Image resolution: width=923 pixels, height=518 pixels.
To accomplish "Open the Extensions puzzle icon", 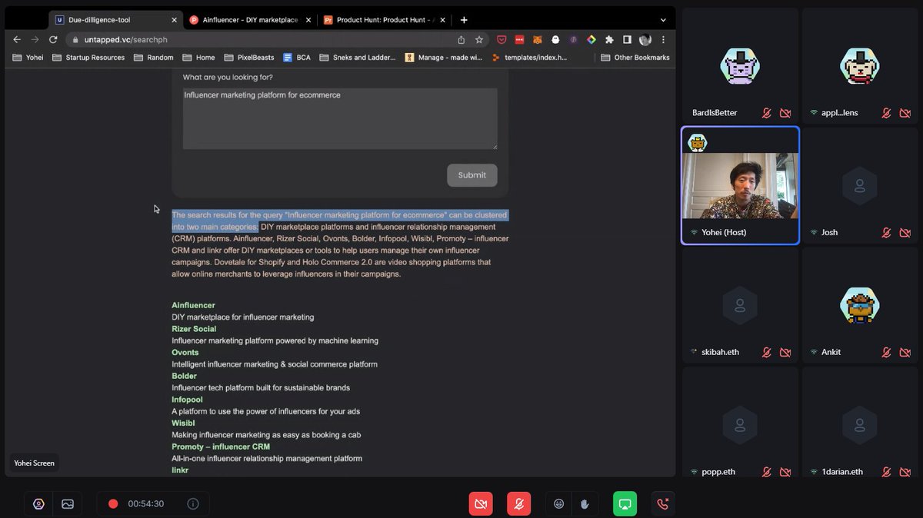I will [609, 39].
